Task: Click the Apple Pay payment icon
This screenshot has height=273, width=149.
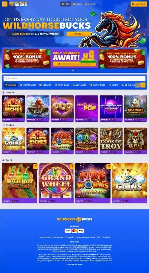Action: (x=81, y=231)
